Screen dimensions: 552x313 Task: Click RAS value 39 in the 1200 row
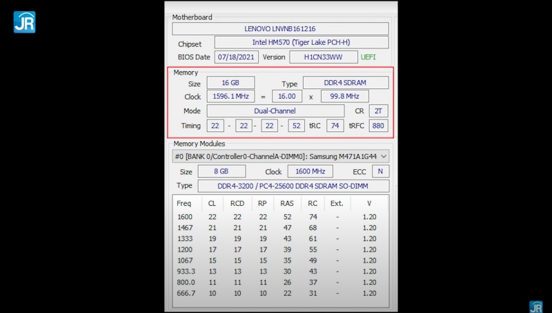tap(287, 249)
